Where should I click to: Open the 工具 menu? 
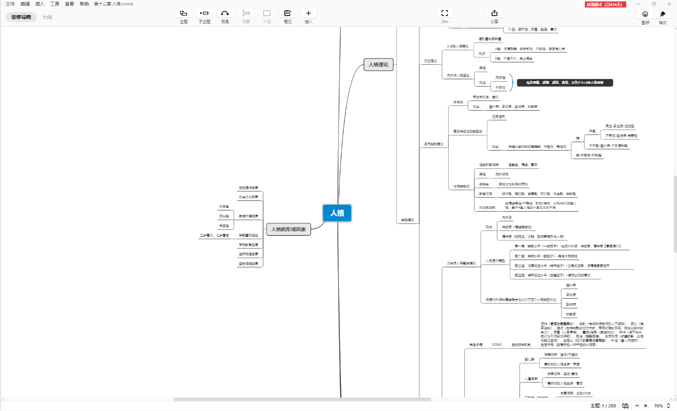pyautogui.click(x=55, y=4)
